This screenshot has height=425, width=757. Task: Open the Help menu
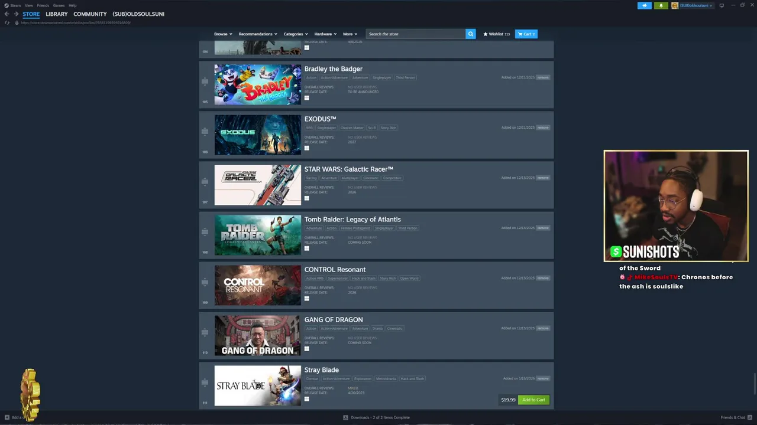72,5
